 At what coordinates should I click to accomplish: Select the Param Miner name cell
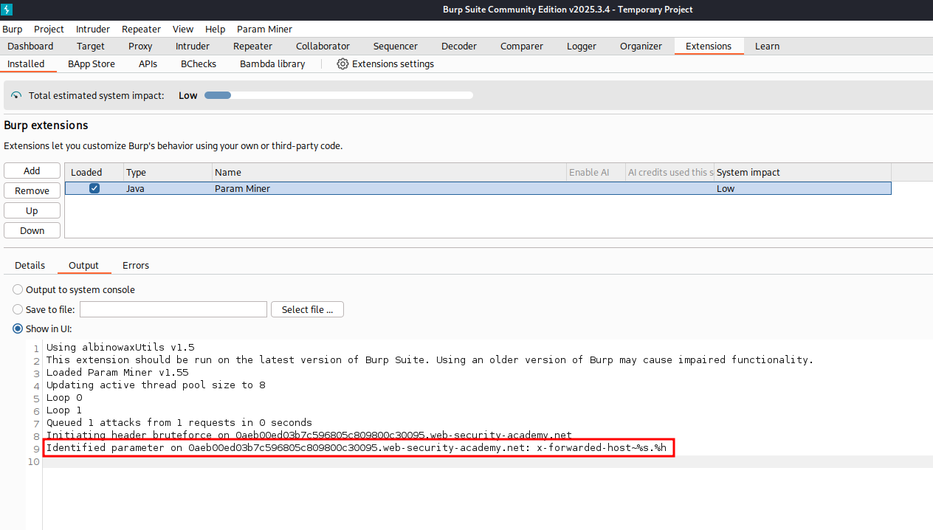point(389,189)
